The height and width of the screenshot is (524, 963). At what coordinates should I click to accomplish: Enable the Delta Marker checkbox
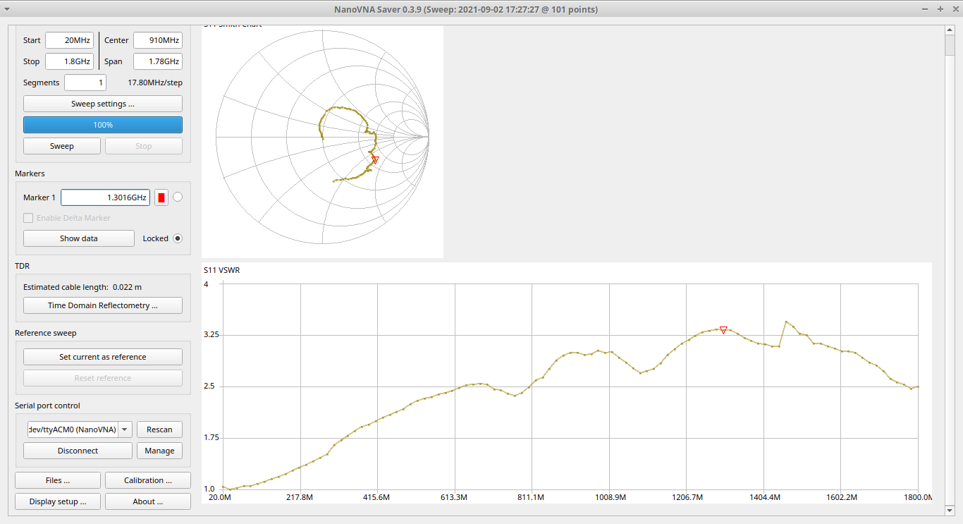[29, 218]
